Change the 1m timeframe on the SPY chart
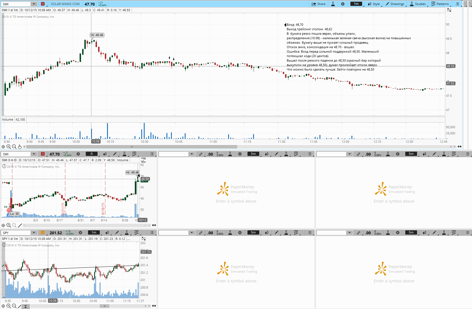This screenshot has width=472, height=309. 94,232
